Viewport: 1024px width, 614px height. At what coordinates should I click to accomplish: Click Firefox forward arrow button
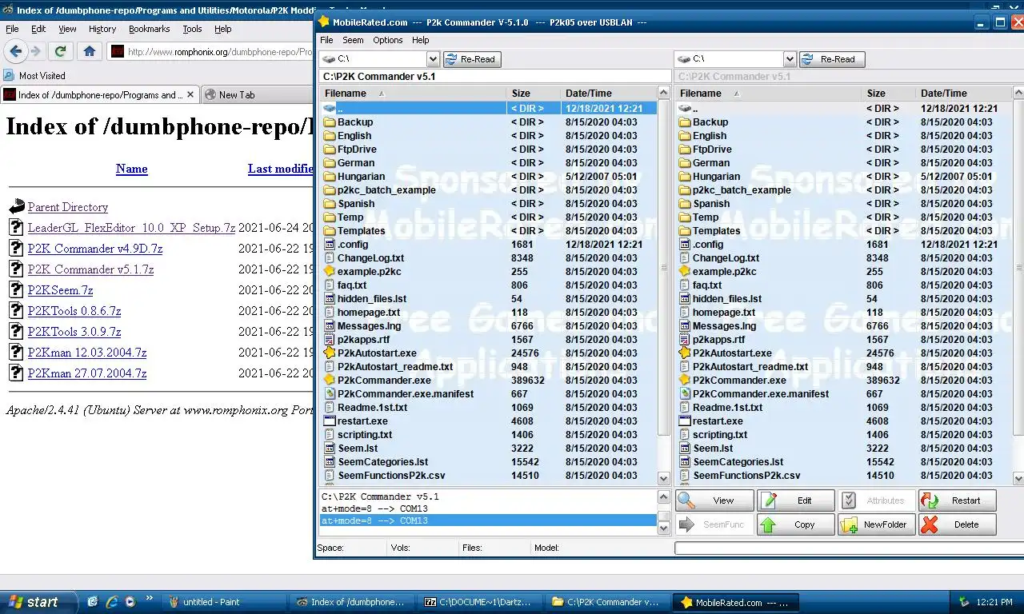tap(36, 51)
